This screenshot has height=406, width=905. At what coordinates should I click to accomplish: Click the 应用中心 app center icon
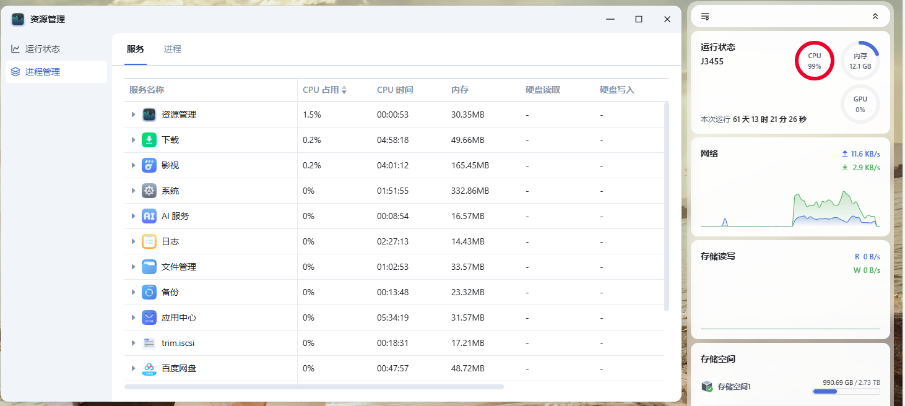(149, 317)
